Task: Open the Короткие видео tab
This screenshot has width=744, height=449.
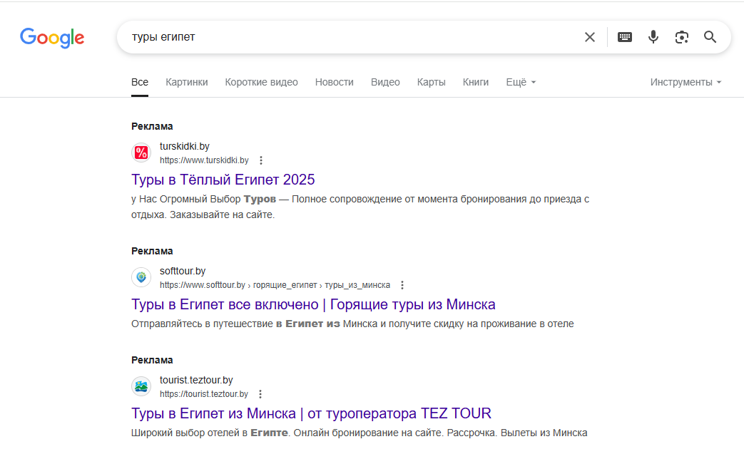Action: coord(262,82)
